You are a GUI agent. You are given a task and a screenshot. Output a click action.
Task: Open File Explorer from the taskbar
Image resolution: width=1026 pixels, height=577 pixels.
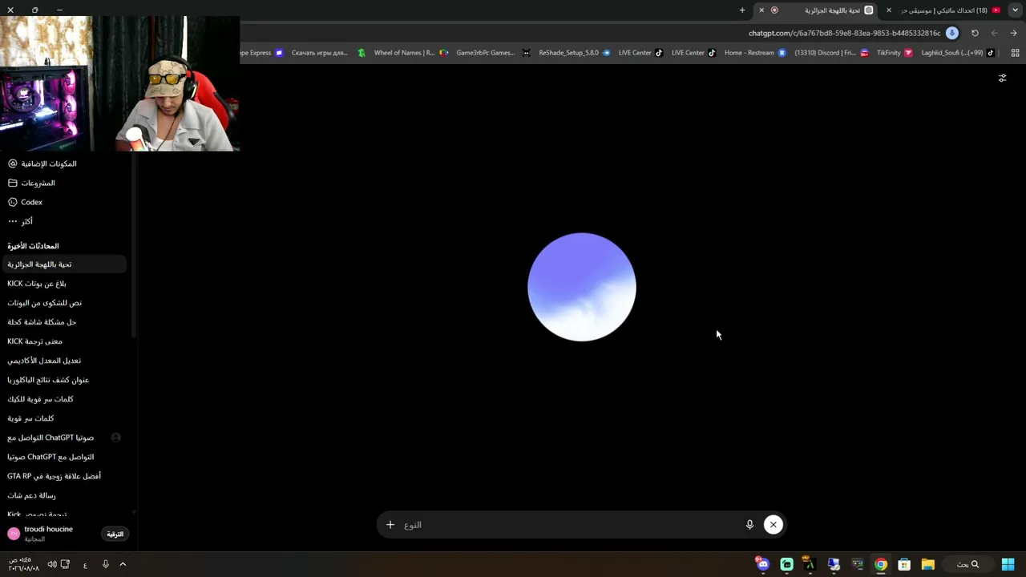[927, 564]
